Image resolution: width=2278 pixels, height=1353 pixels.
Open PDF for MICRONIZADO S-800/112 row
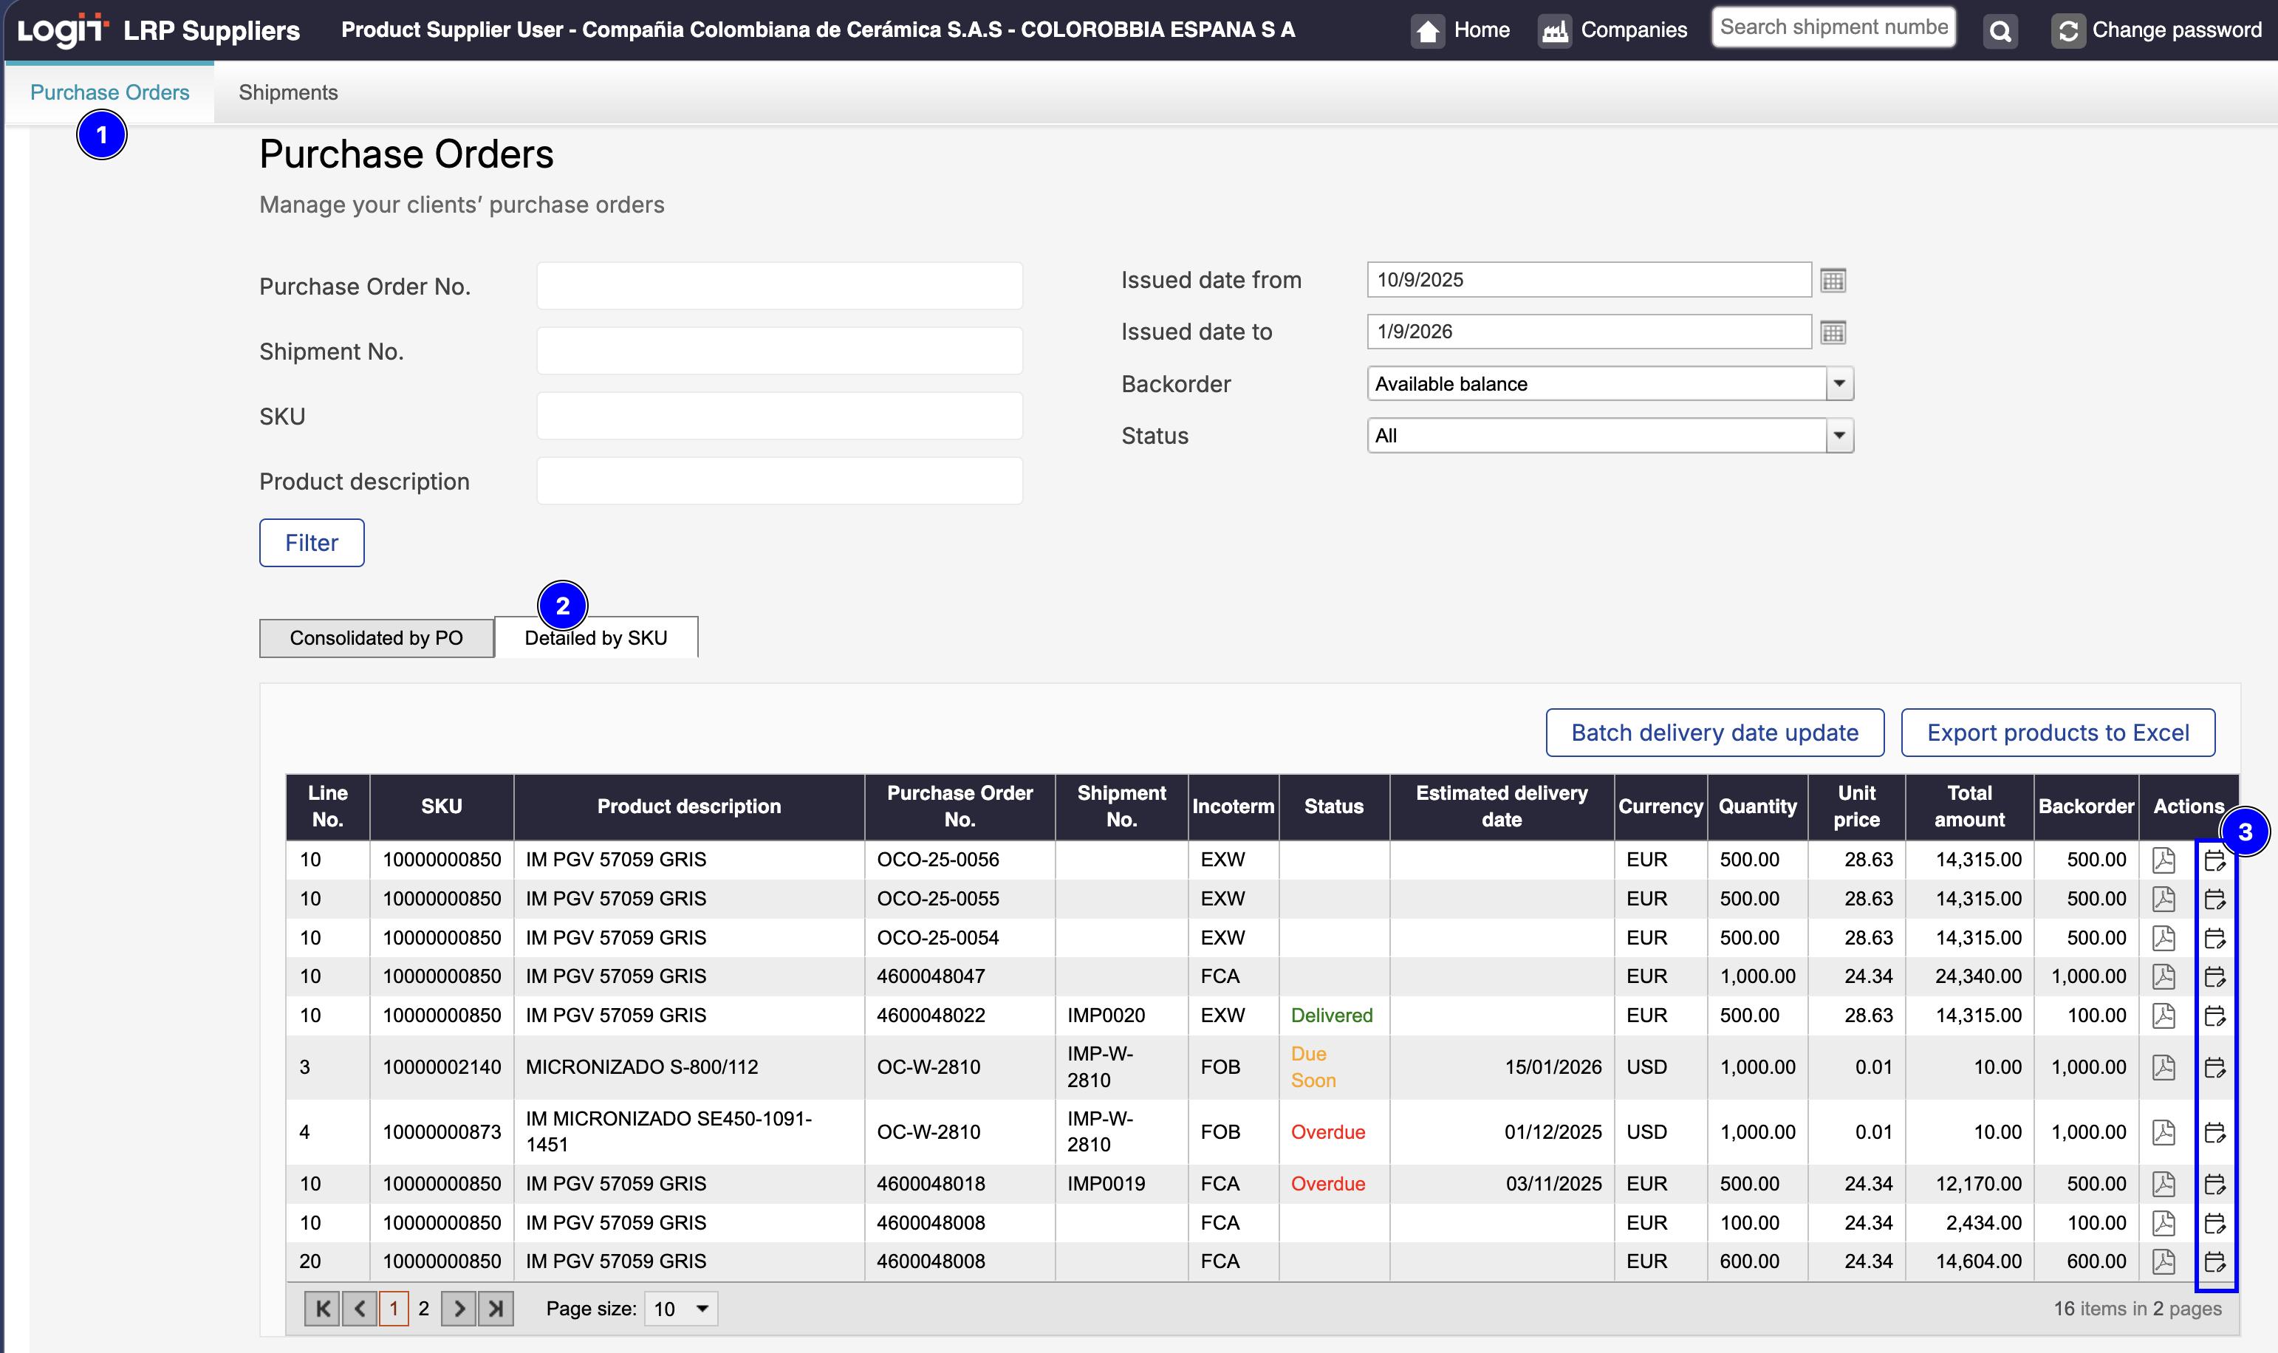tap(2164, 1066)
